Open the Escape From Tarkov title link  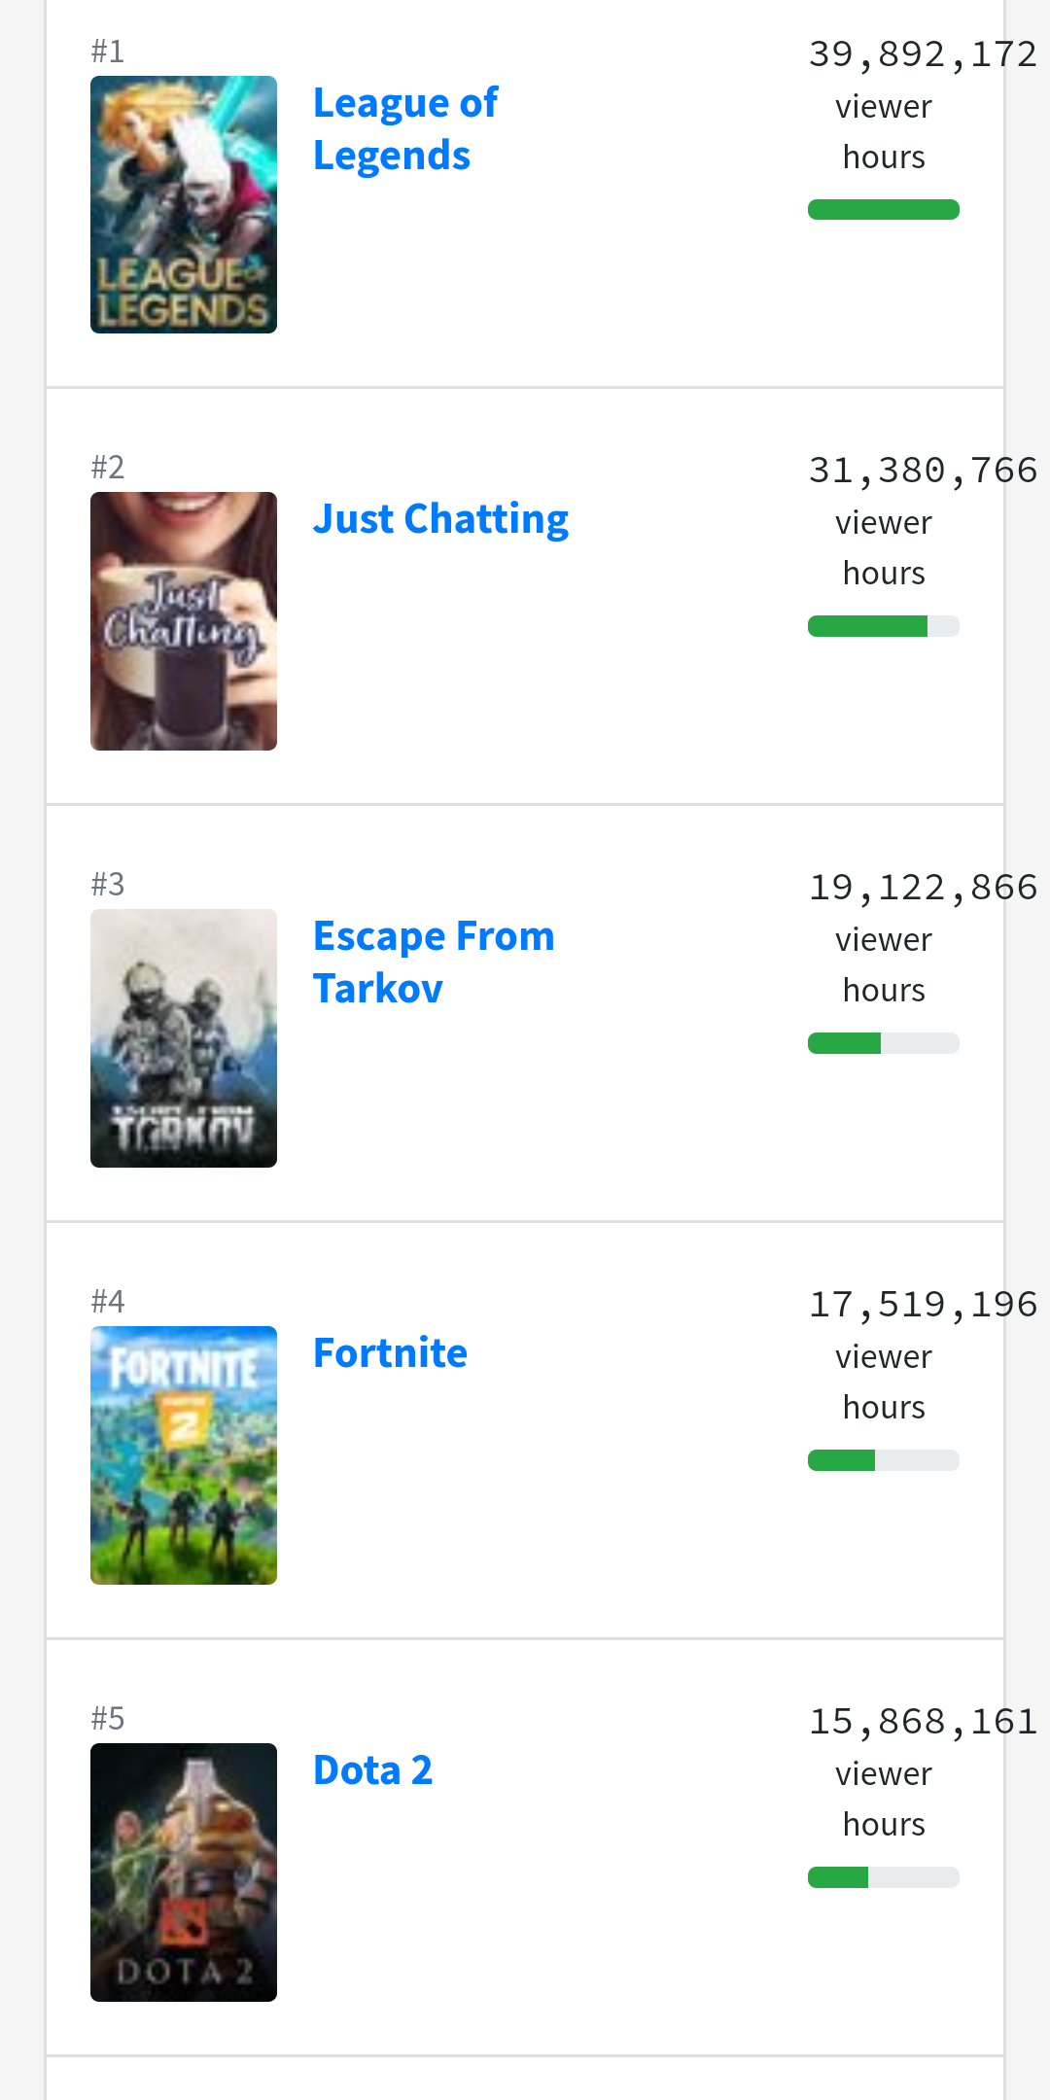point(434,962)
